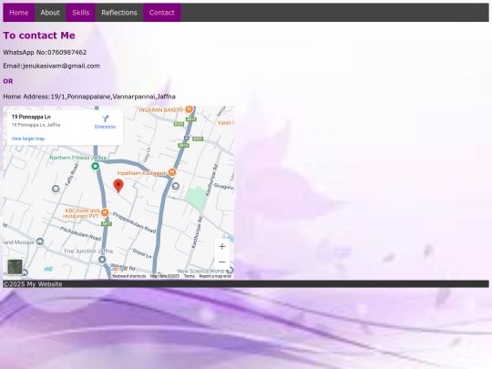Click the red location pin marker
Screen dimensions: 492x369
pos(118,186)
